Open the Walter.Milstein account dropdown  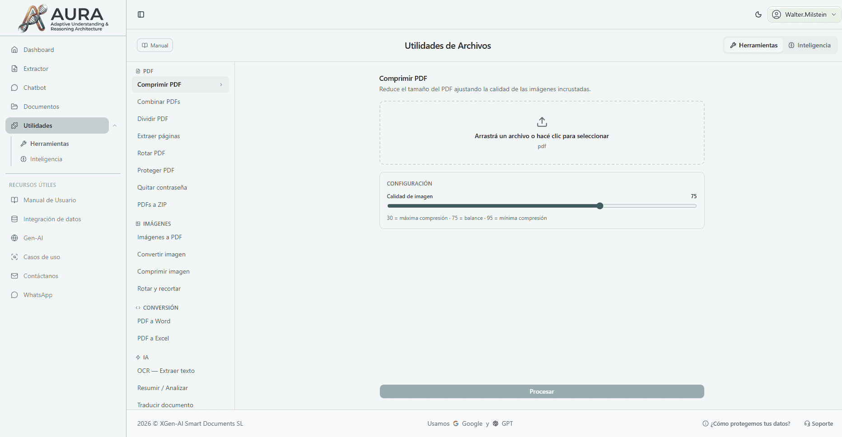[804, 14]
